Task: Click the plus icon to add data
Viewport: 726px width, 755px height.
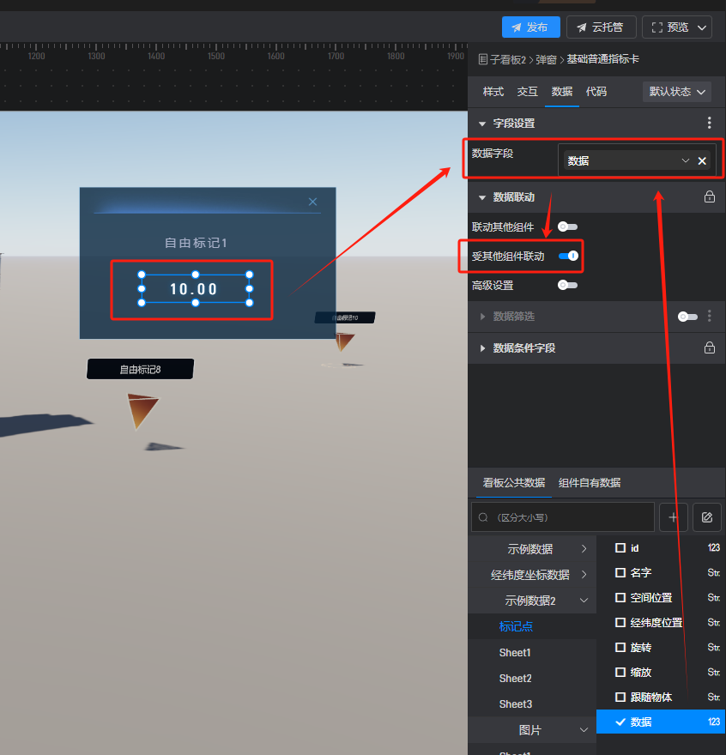Action: 673,517
